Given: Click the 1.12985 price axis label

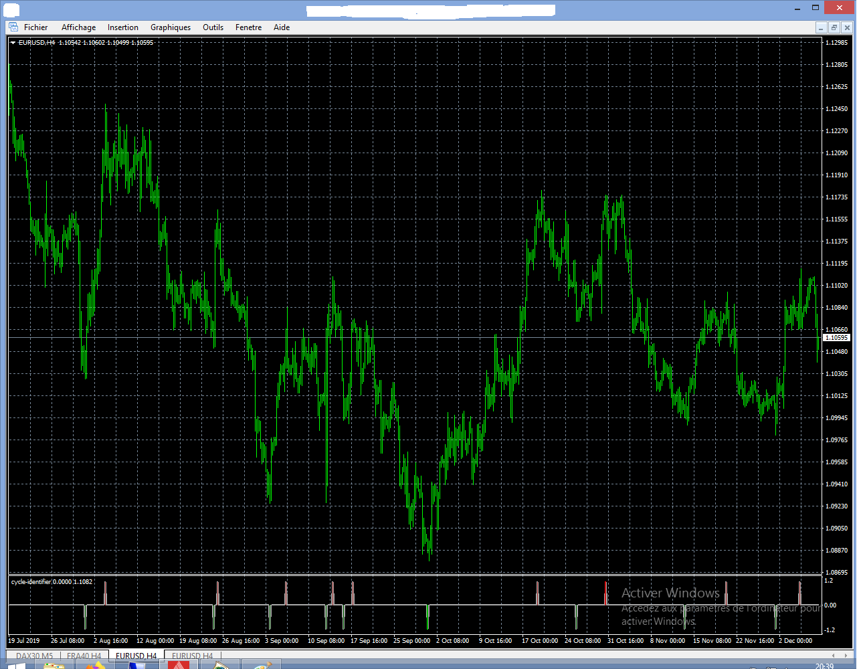Looking at the screenshot, I should 836,43.
